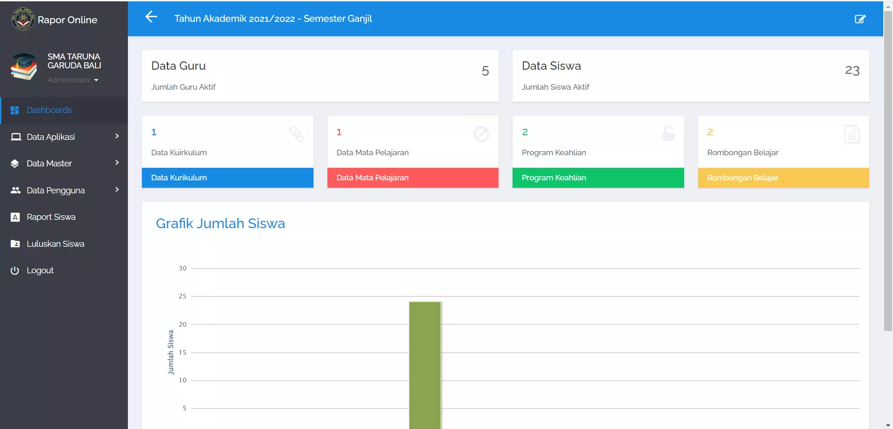Click the Grafik Jumlah Siswa heading
Image resolution: width=893 pixels, height=429 pixels.
tap(220, 224)
